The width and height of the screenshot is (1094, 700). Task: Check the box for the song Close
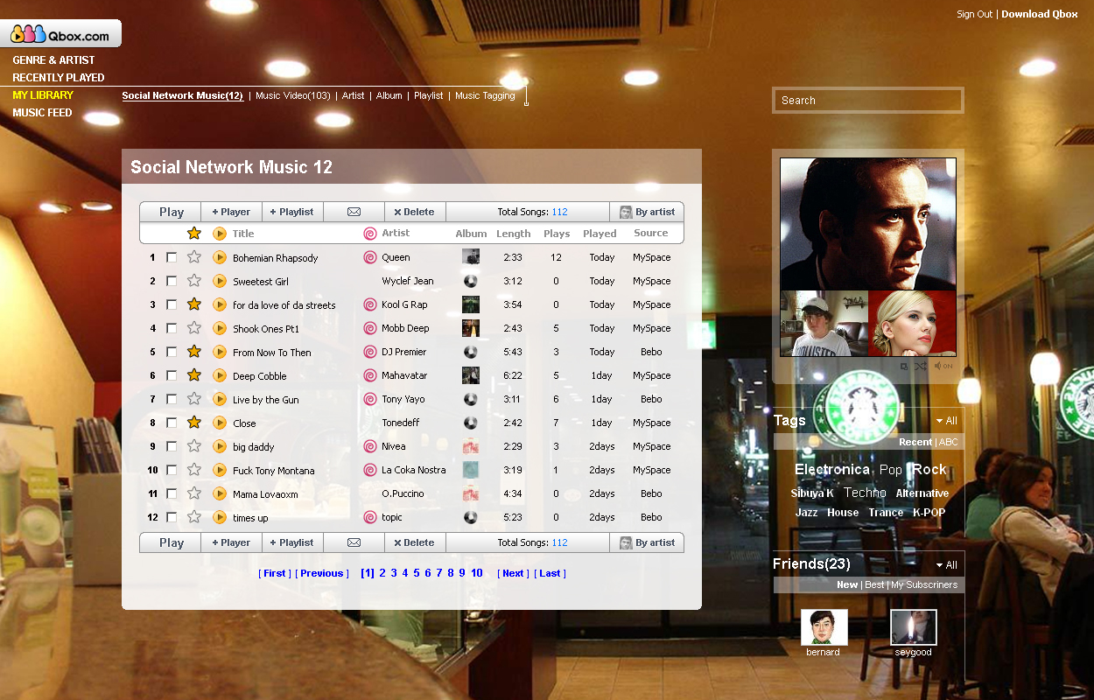172,423
